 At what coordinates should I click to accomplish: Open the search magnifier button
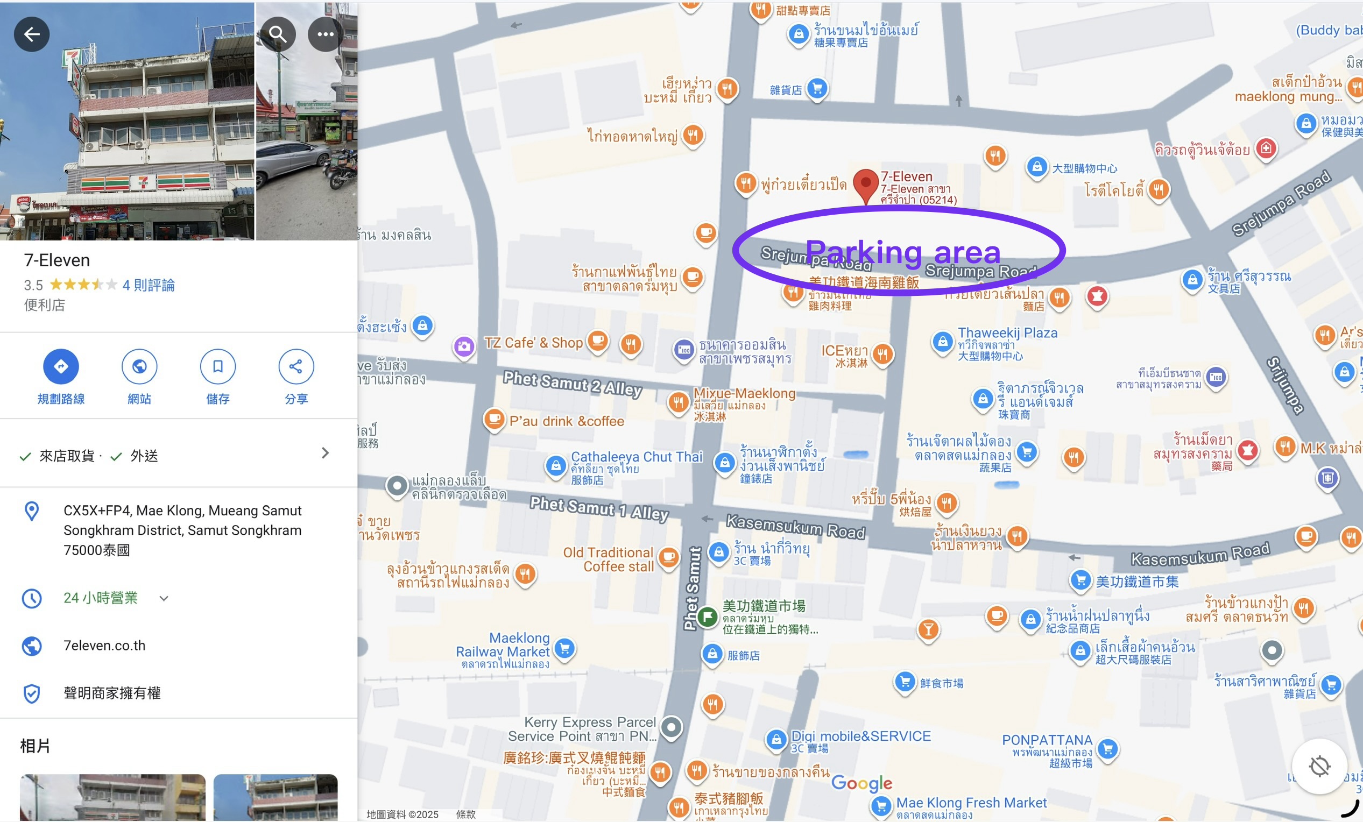(278, 34)
